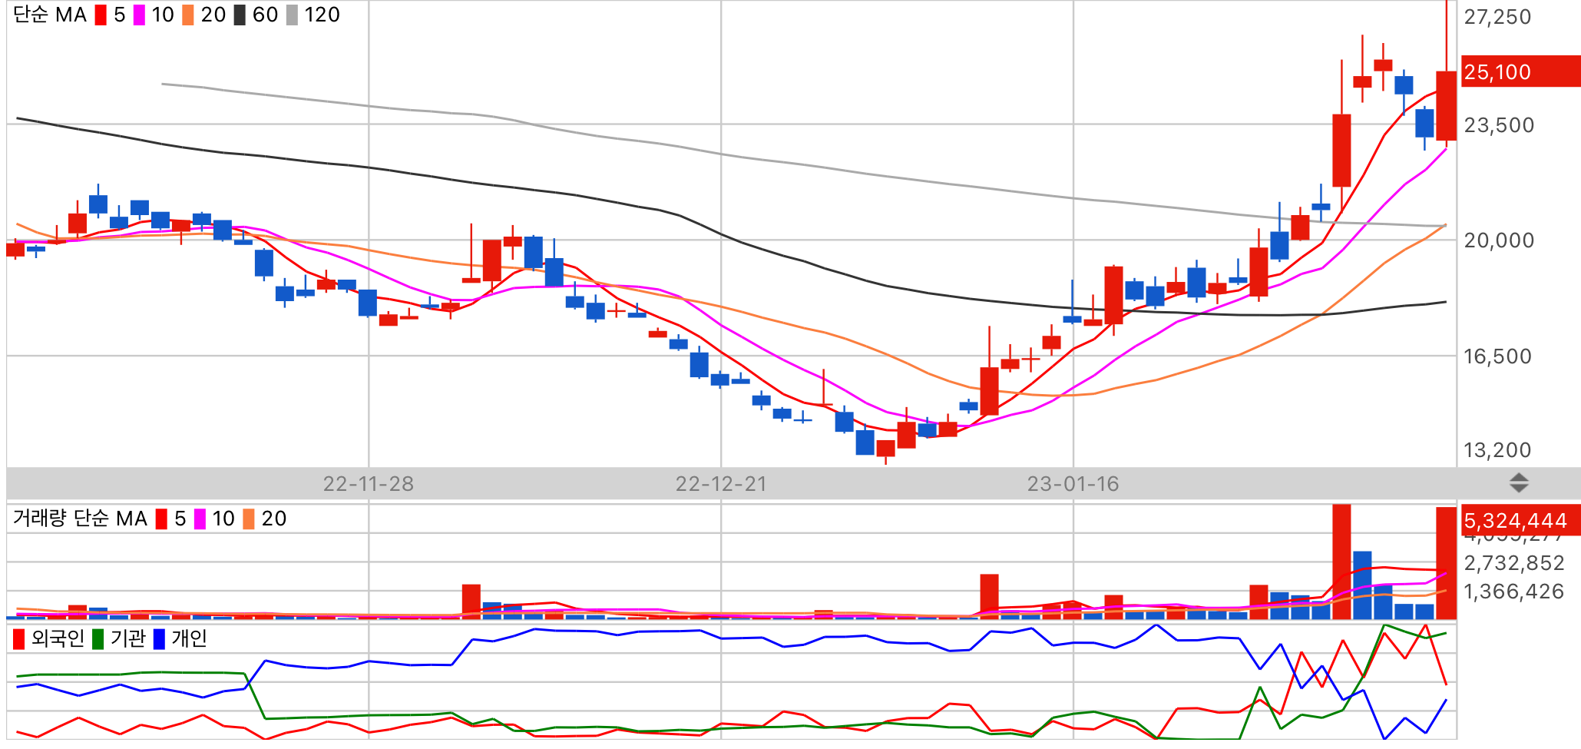Click the 단순 MA legend label

pos(50,15)
